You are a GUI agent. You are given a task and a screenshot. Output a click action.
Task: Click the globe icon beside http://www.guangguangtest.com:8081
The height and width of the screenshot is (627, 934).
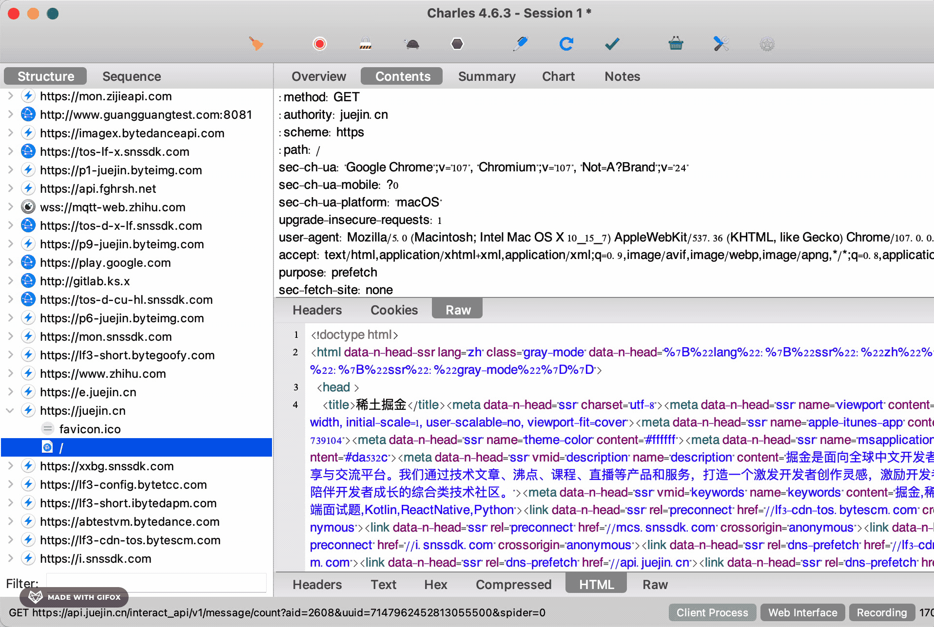coord(28,114)
